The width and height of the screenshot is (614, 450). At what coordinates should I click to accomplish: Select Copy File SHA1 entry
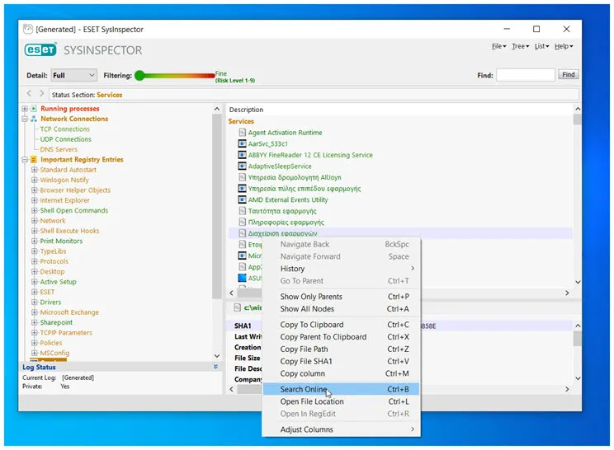(x=341, y=361)
